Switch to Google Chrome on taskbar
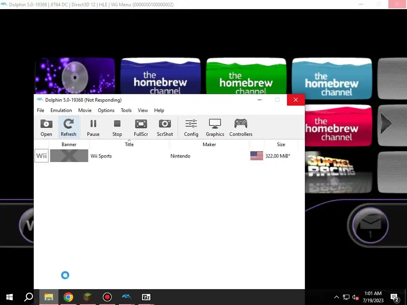407x305 pixels. 68,297
